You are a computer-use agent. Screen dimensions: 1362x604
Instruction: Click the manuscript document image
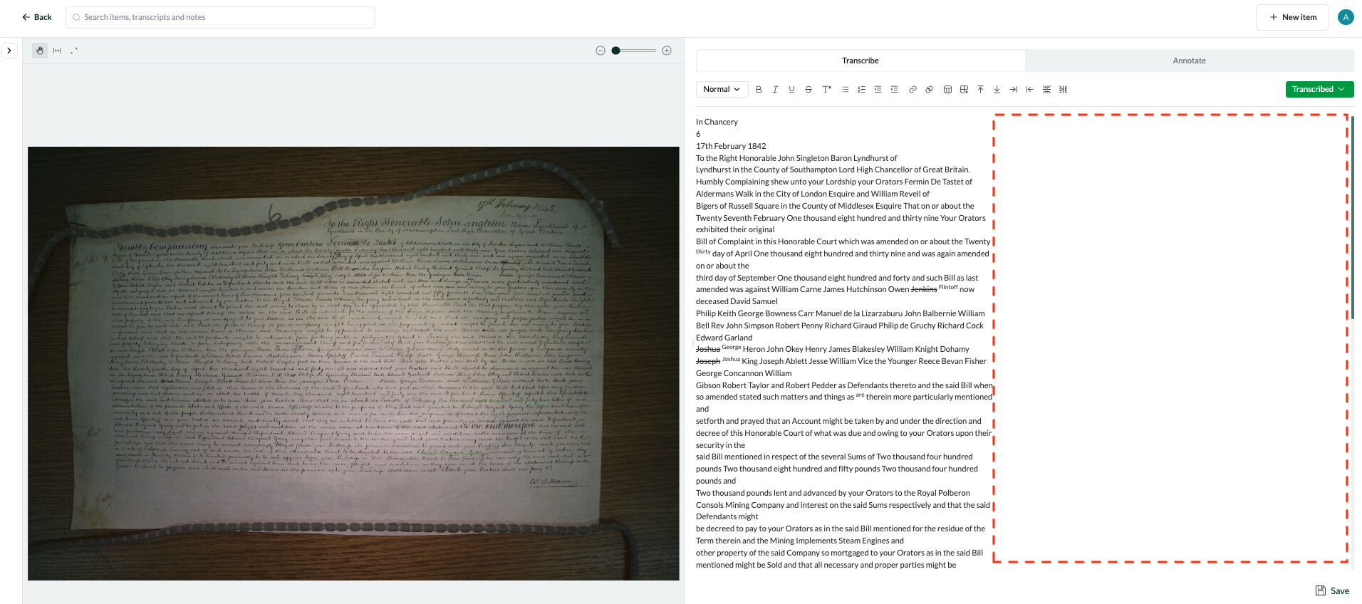tap(353, 363)
